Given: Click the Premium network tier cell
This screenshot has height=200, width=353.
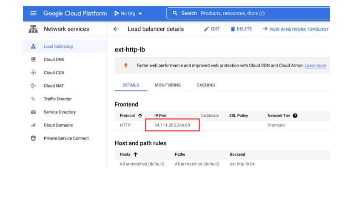Looking at the screenshot, I should point(276,125).
